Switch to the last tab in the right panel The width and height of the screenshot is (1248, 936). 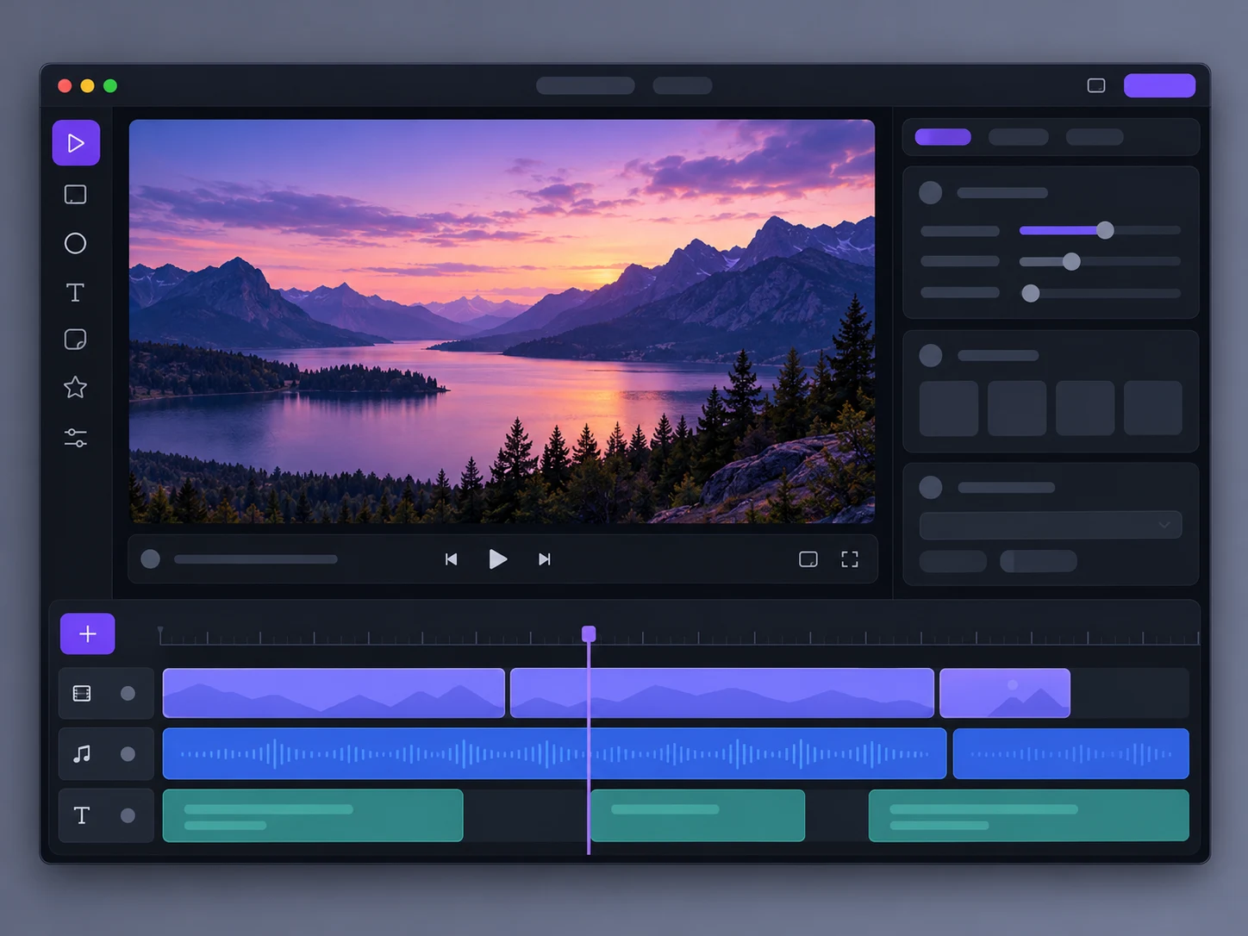tap(1095, 137)
